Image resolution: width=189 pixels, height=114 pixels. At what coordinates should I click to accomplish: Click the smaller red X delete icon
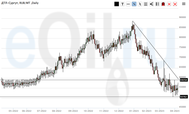169,4
